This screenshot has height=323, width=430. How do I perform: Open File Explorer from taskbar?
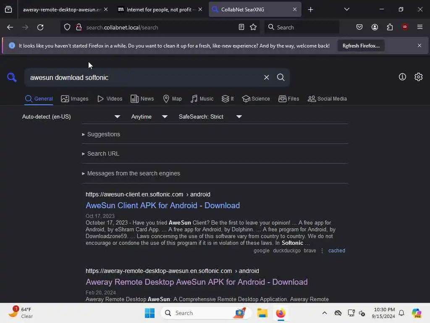tap(262, 313)
